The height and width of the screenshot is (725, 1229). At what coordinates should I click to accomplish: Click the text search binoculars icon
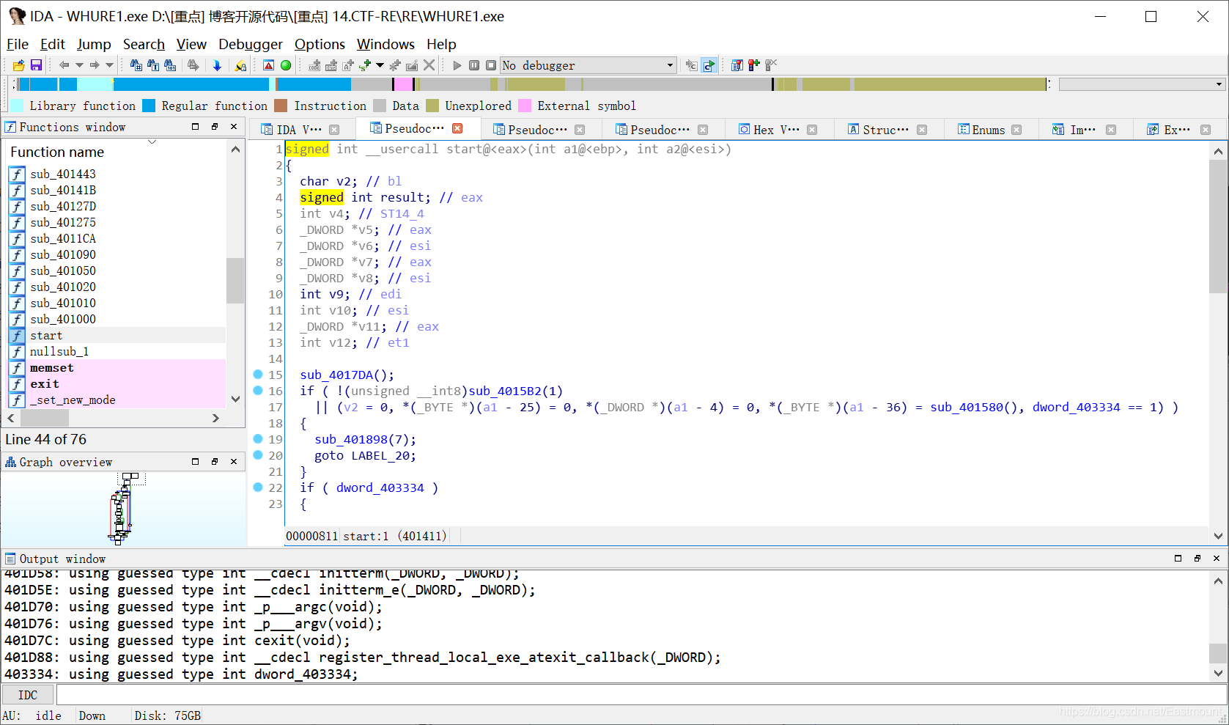coord(153,65)
